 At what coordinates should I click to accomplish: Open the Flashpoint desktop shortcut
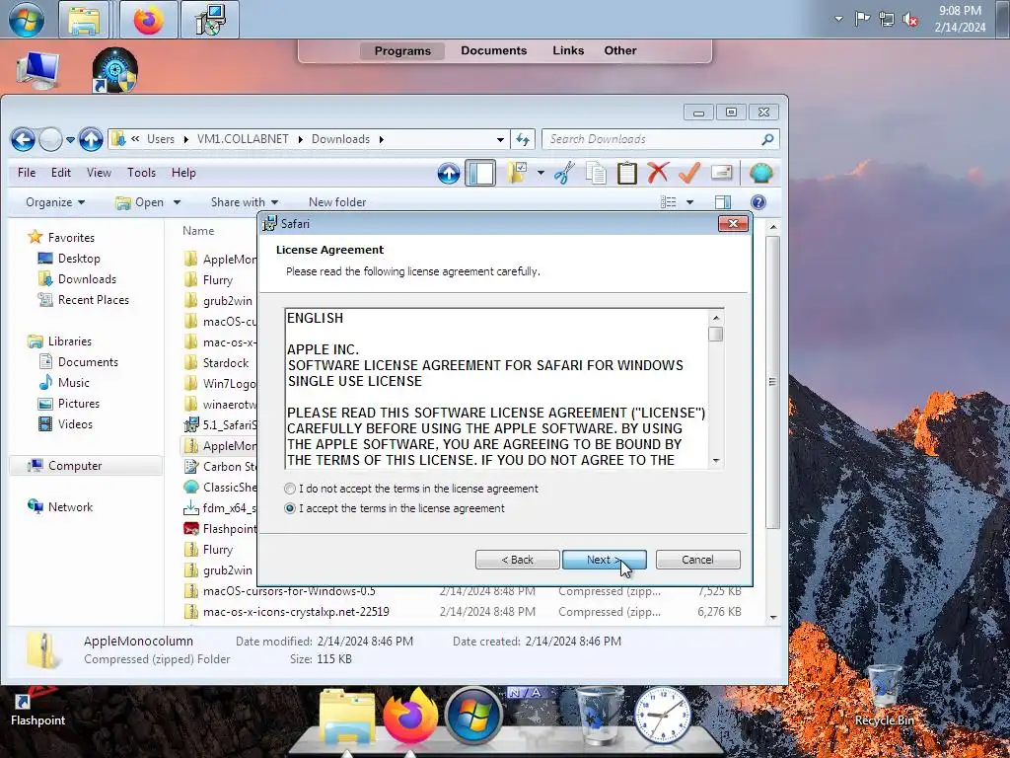click(37, 707)
